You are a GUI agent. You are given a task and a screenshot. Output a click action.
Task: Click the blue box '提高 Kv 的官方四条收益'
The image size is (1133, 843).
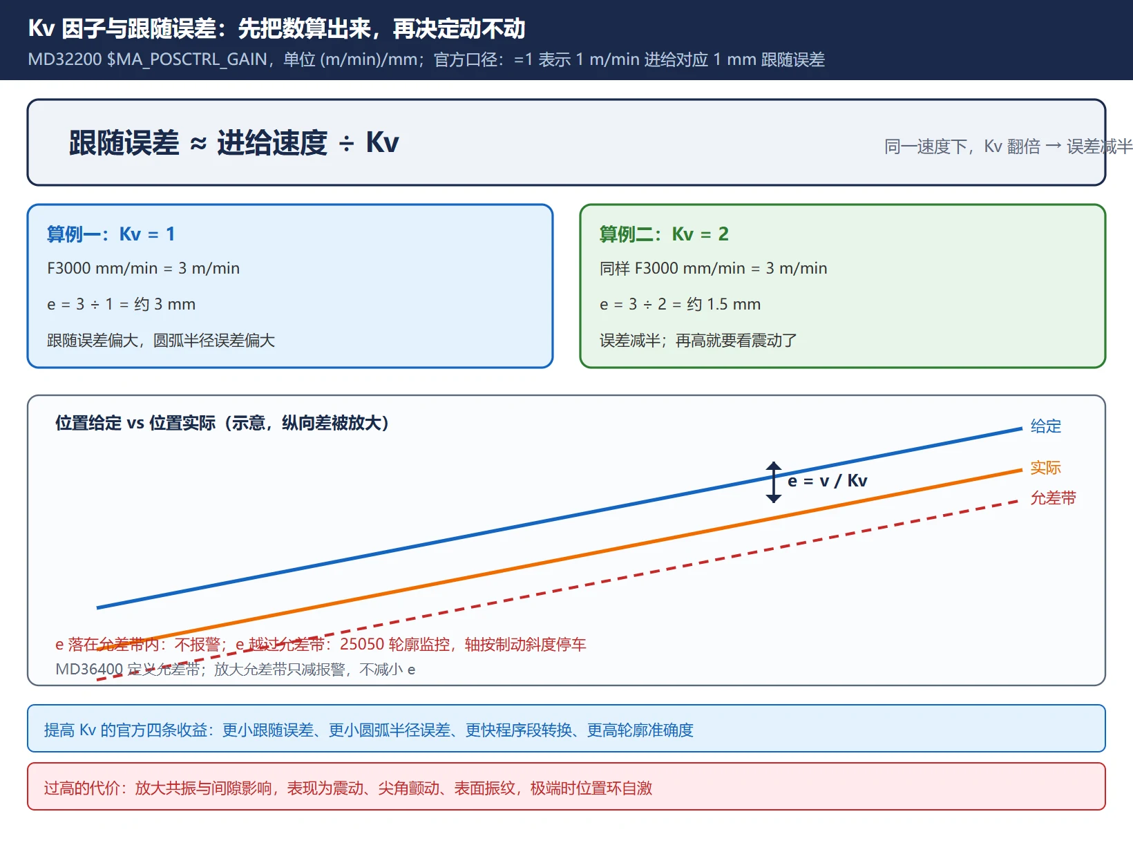pos(566,728)
